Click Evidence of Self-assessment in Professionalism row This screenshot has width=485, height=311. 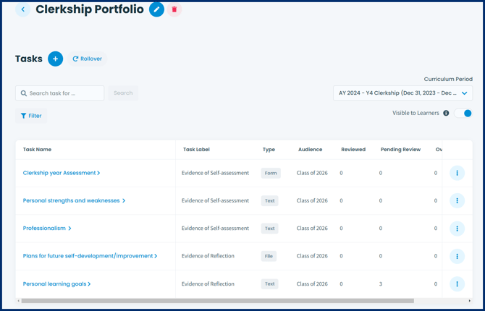[215, 228]
